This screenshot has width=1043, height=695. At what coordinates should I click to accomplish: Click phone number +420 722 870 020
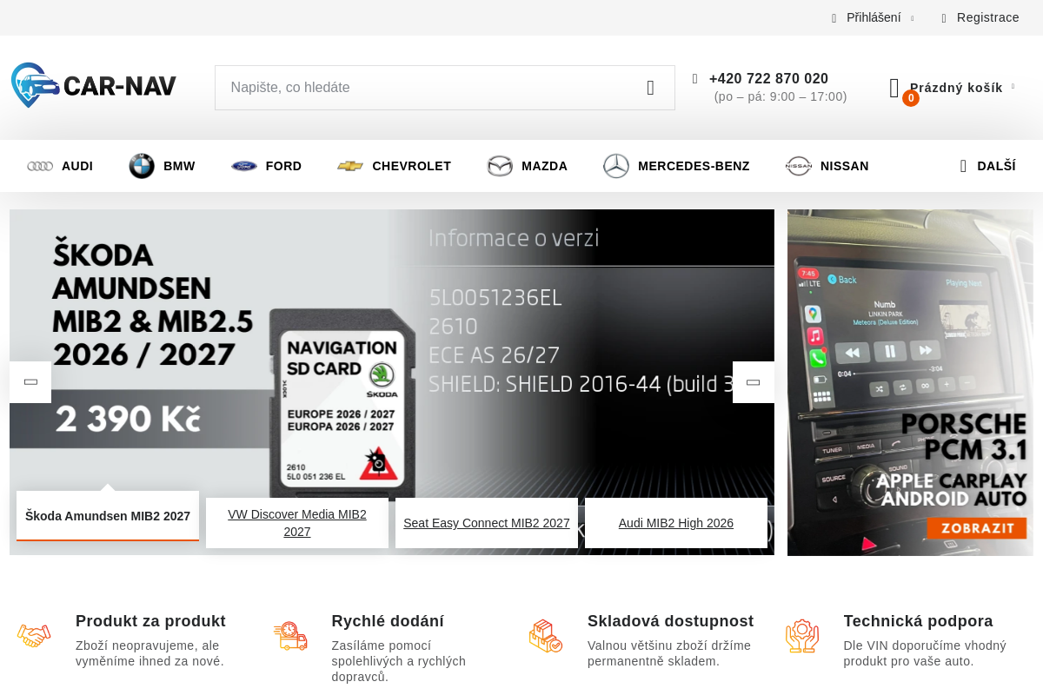(768, 78)
